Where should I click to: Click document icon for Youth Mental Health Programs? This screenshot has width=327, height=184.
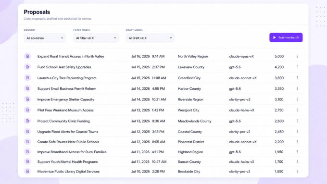click(x=27, y=161)
